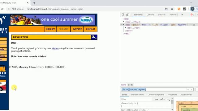
Task: Open the Accessibility tab
Action: (186, 95)
